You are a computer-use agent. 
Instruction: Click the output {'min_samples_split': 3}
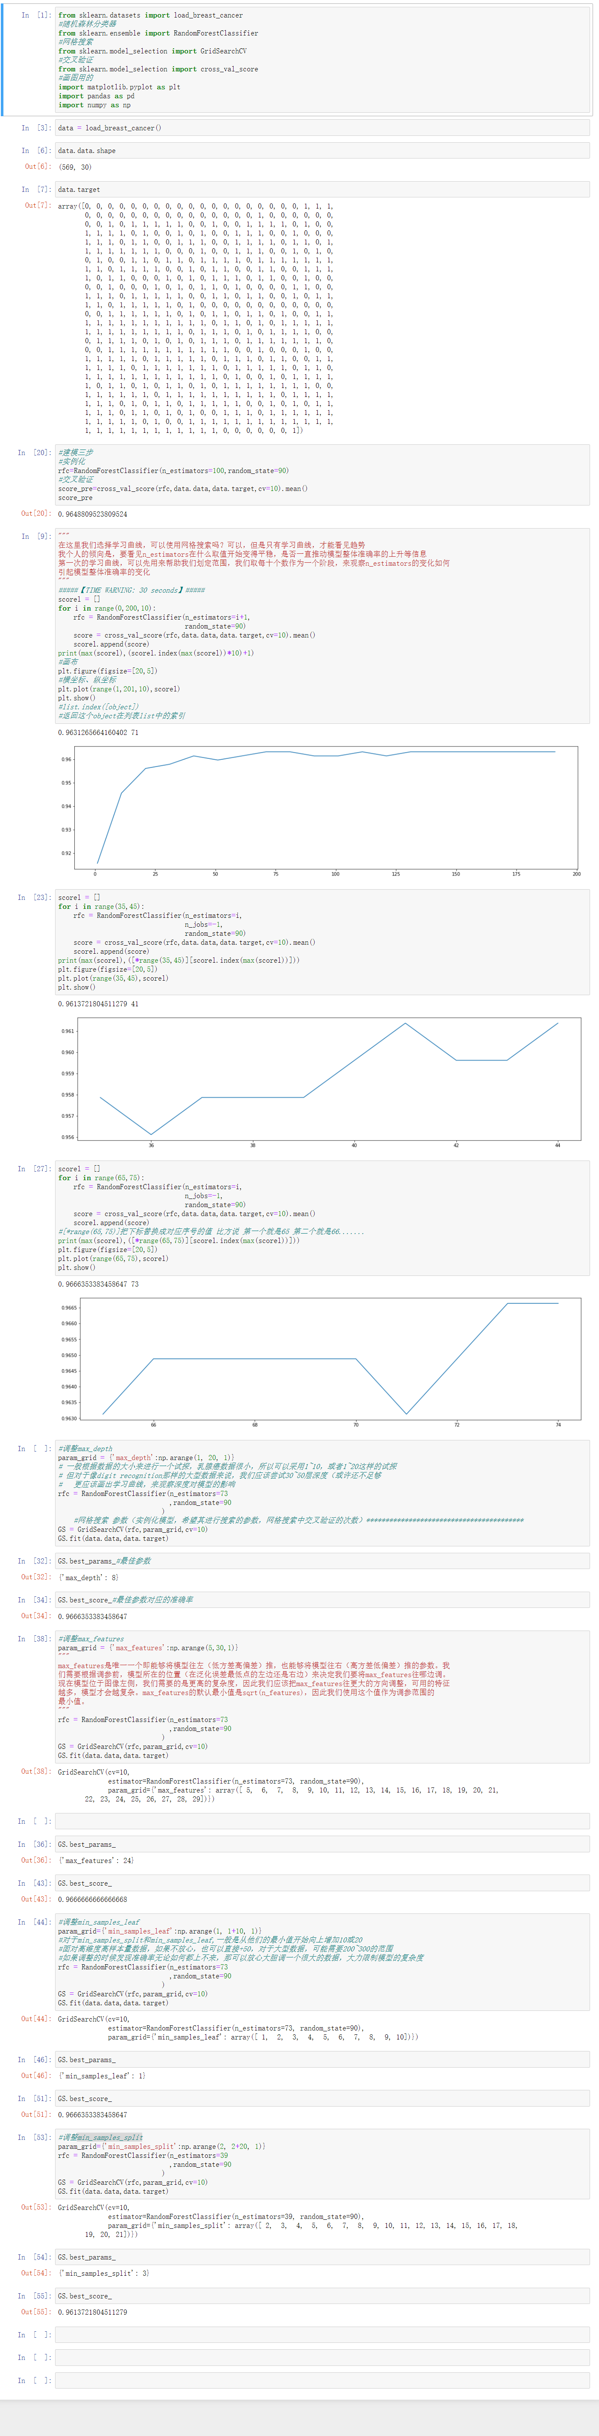[103, 2272]
